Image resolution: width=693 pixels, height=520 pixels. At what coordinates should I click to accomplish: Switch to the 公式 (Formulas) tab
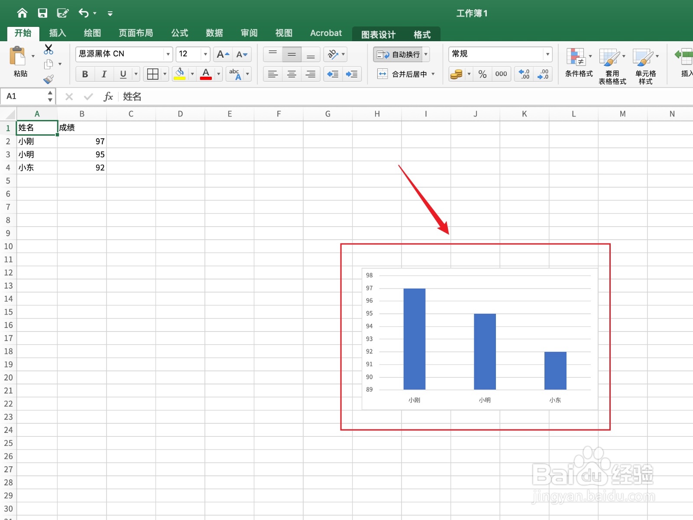pyautogui.click(x=179, y=33)
